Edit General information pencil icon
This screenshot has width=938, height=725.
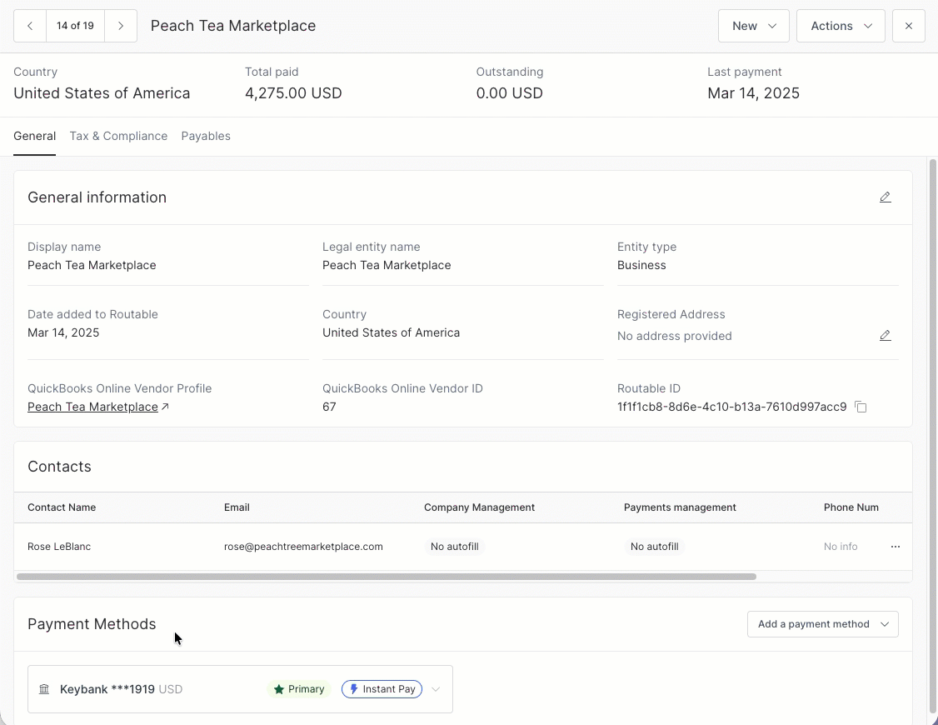pos(886,197)
